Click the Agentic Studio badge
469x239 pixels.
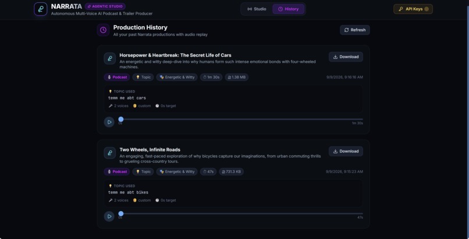105,6
